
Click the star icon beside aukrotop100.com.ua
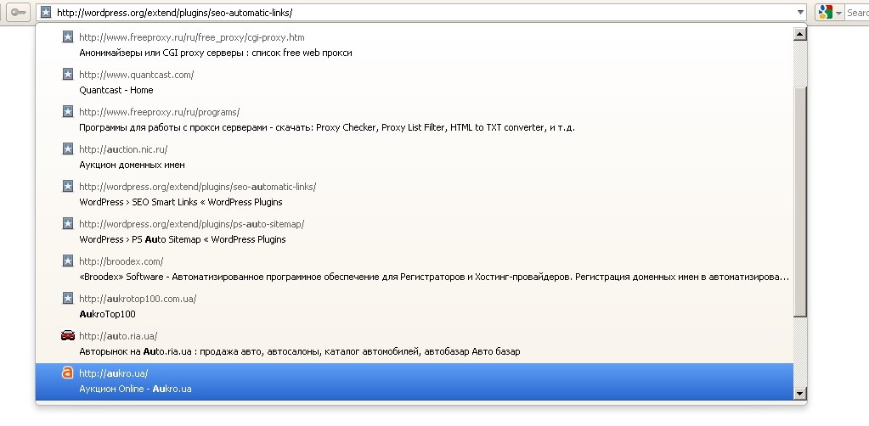(x=68, y=298)
